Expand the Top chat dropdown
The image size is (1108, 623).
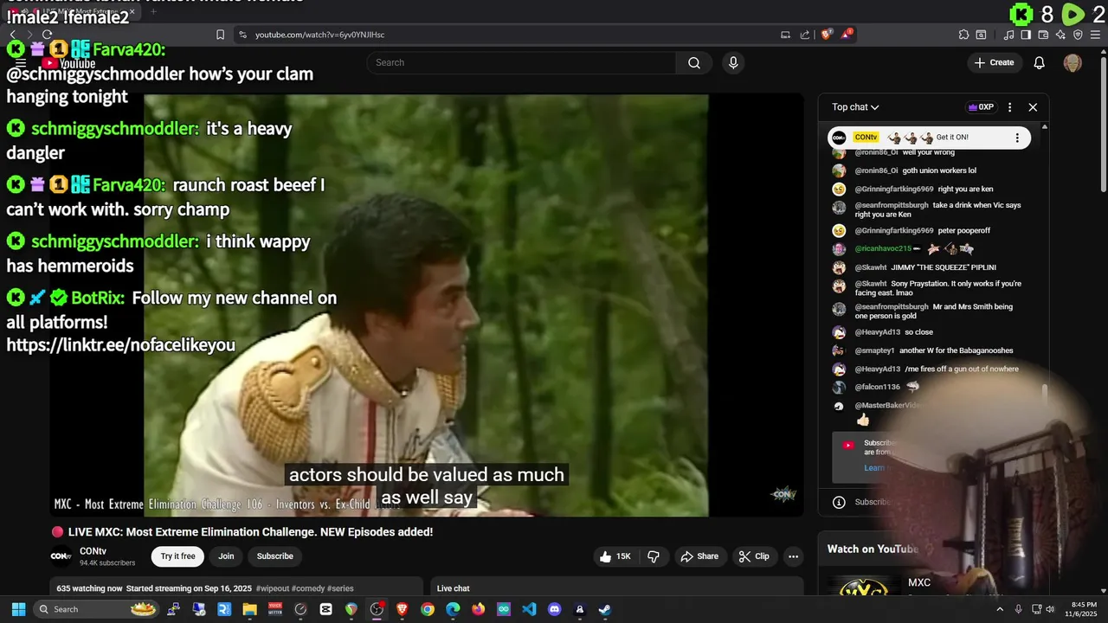pos(855,107)
